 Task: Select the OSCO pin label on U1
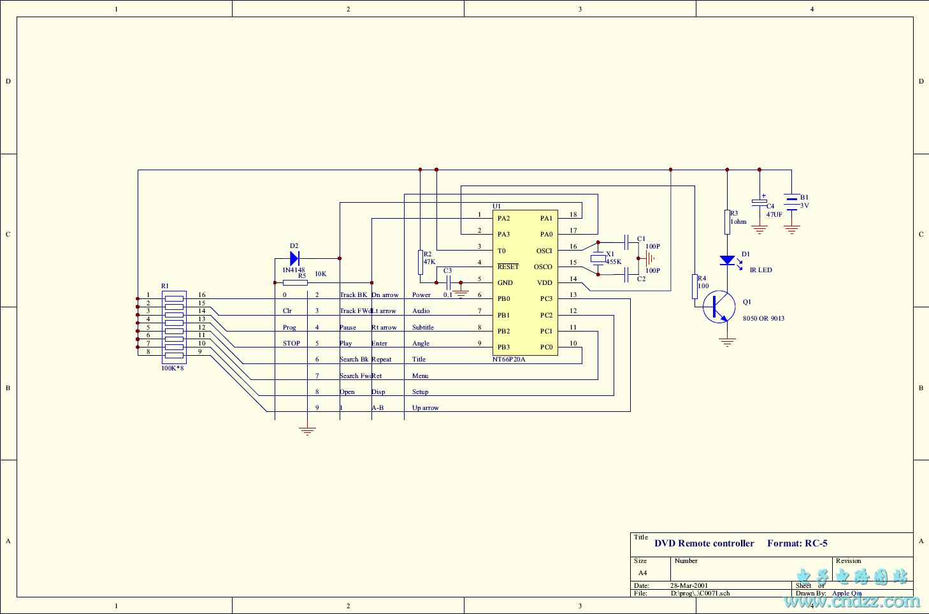543,267
